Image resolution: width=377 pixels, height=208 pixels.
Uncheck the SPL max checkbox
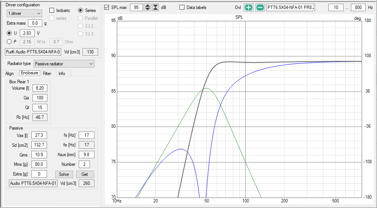click(x=106, y=7)
